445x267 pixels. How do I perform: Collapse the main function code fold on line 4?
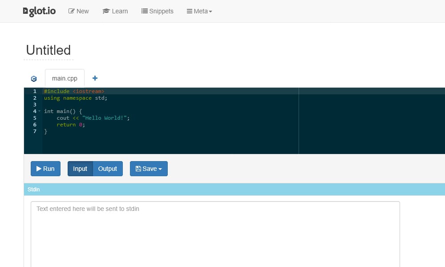40,111
